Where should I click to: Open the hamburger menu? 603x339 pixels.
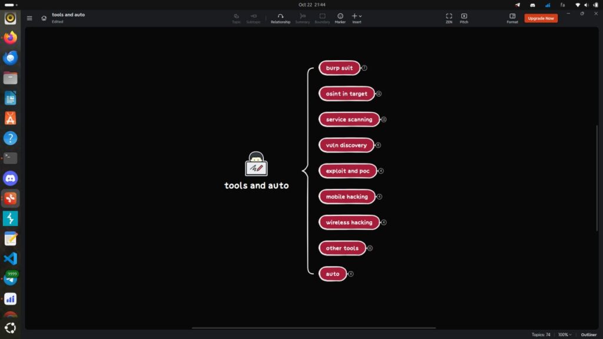pos(29,18)
